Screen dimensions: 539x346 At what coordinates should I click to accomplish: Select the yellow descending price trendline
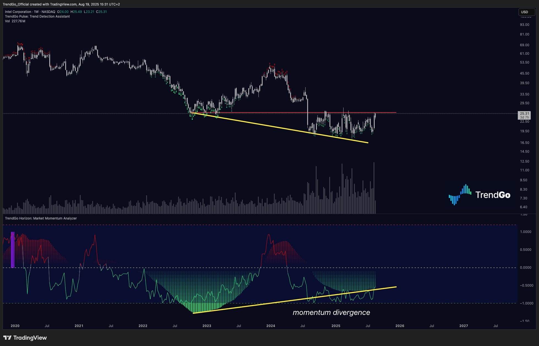pyautogui.click(x=275, y=127)
